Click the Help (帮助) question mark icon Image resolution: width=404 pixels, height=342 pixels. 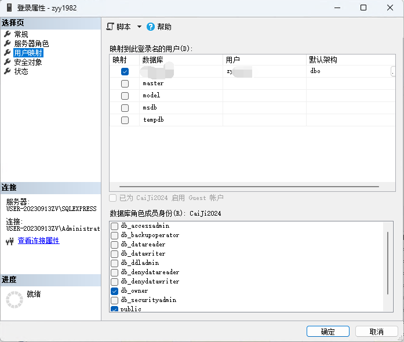[x=151, y=27]
